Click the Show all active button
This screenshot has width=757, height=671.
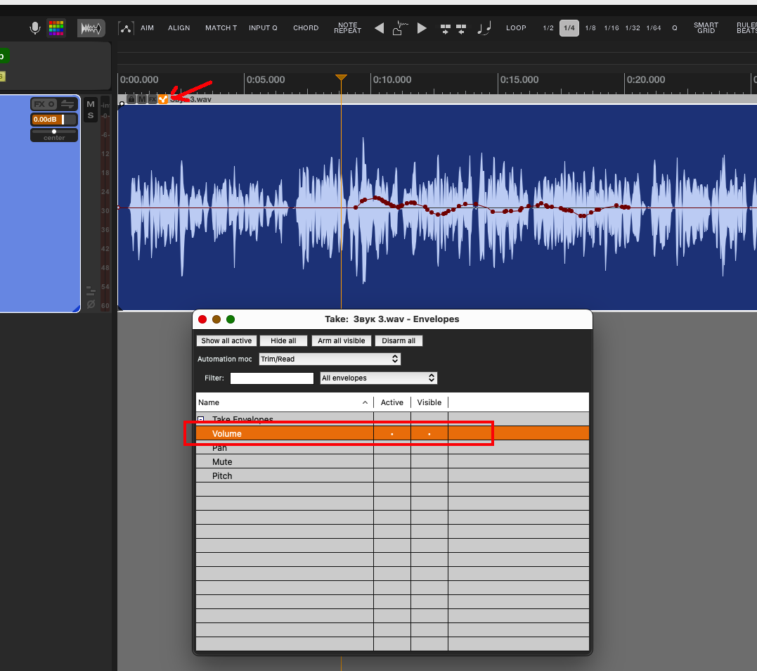[x=226, y=340]
